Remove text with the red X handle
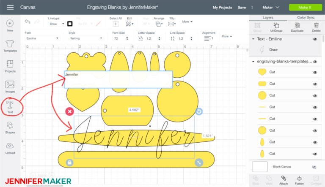Image resolution: width=325 pixels, height=187 pixels. coord(70,111)
